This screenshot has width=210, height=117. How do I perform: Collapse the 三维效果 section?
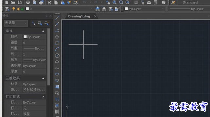point(43,78)
